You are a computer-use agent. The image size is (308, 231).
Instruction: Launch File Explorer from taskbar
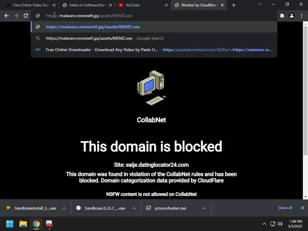23,224
